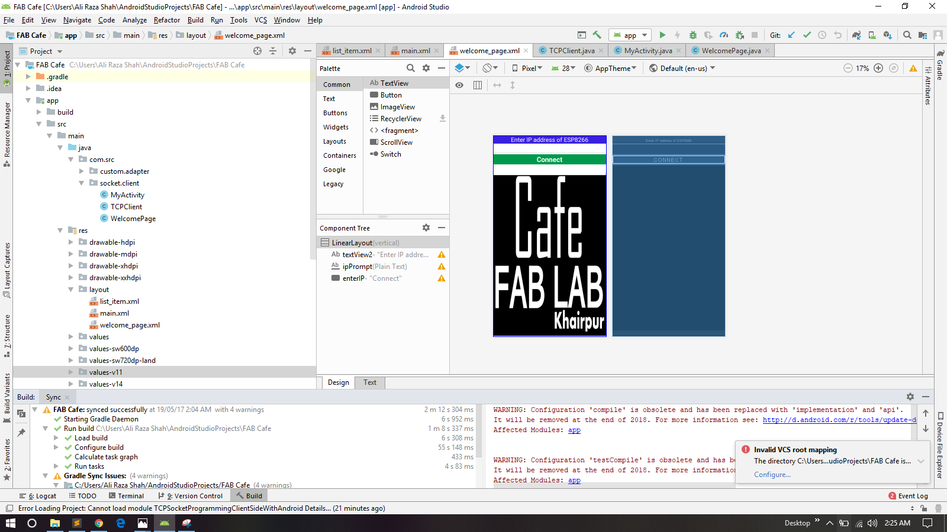
Task: Select the Connect button in design preview
Action: coord(549,160)
